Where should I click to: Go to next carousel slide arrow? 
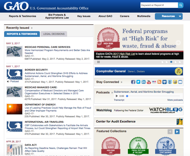click(x=178, y=43)
